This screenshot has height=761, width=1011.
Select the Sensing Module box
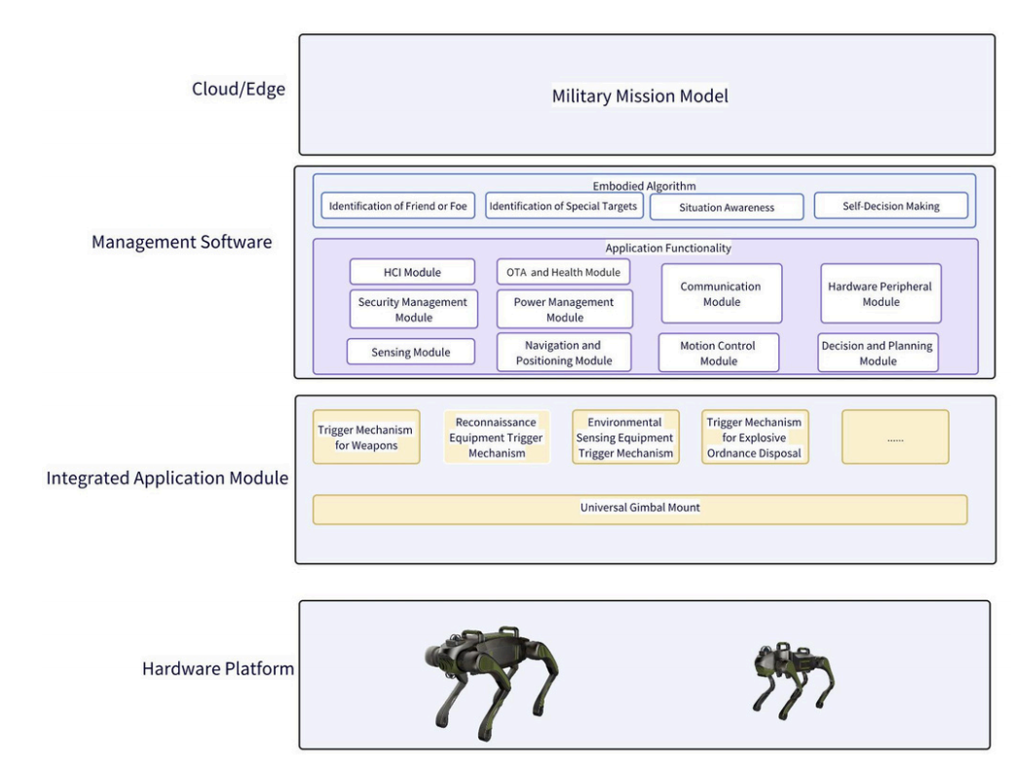coord(411,352)
